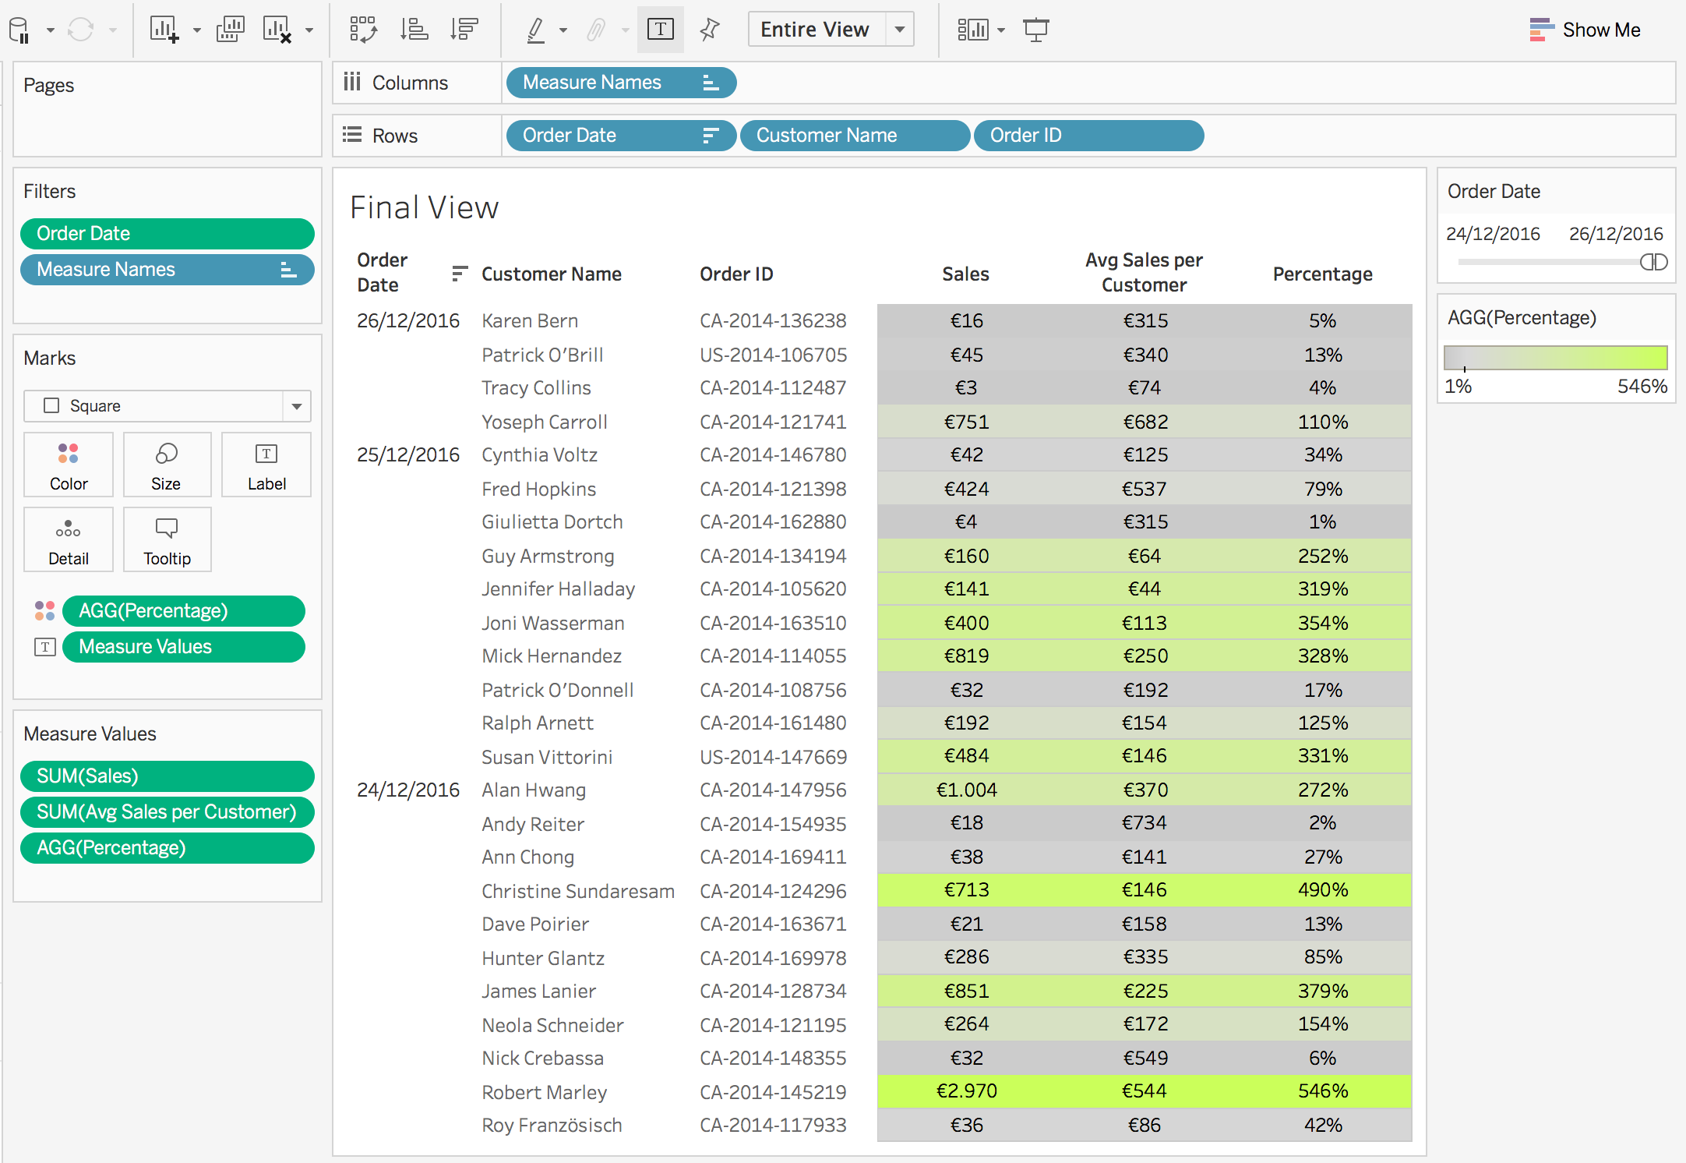Click the New Worksheet icon

tap(164, 30)
